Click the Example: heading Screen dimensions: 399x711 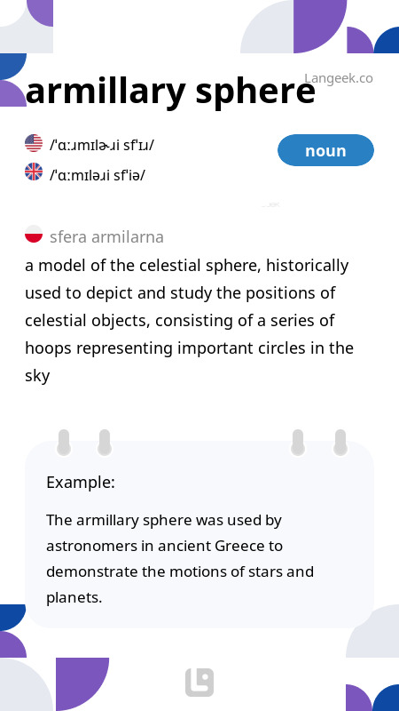pos(81,482)
